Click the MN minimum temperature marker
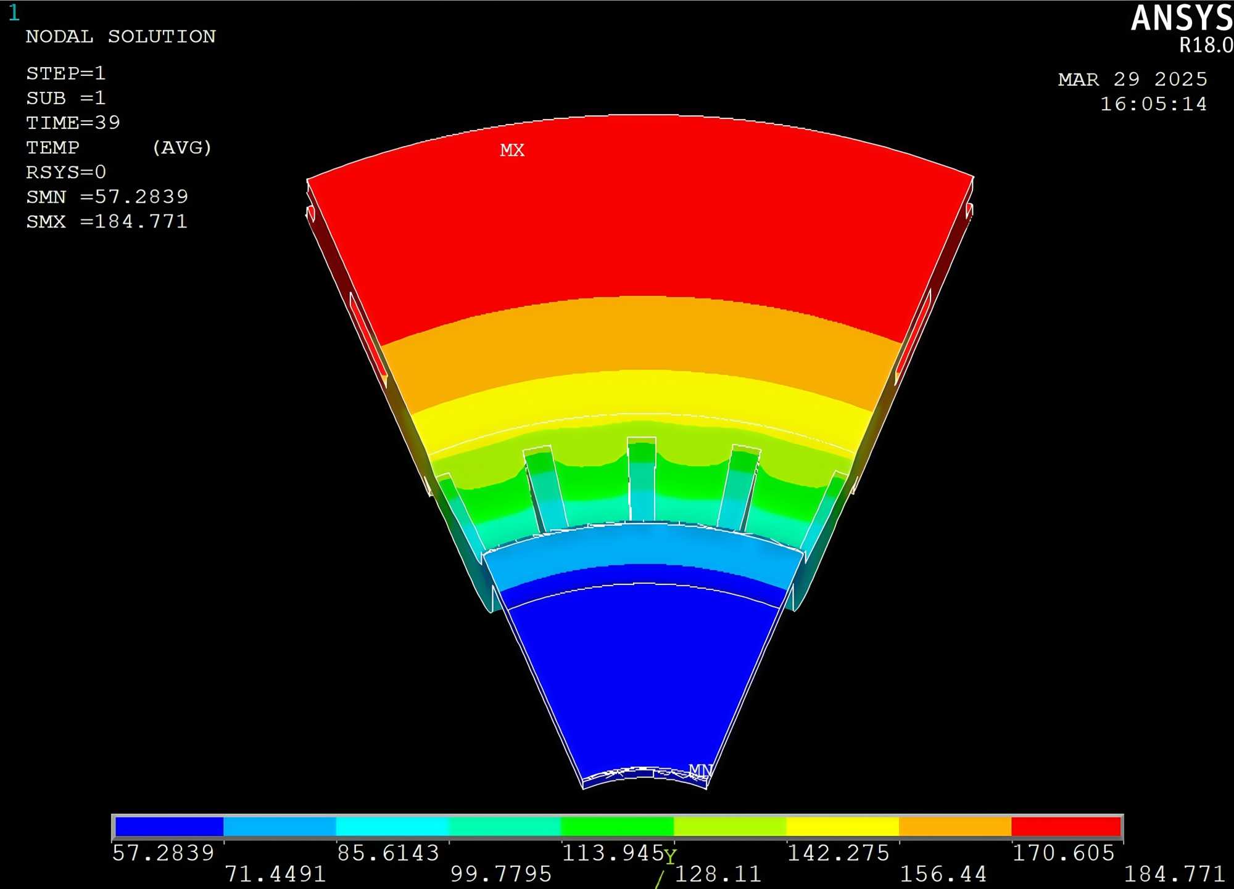 700,770
